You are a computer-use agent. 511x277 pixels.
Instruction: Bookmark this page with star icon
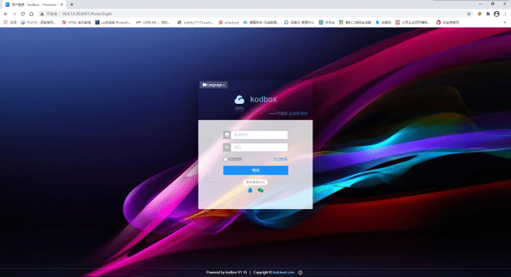tap(469, 14)
